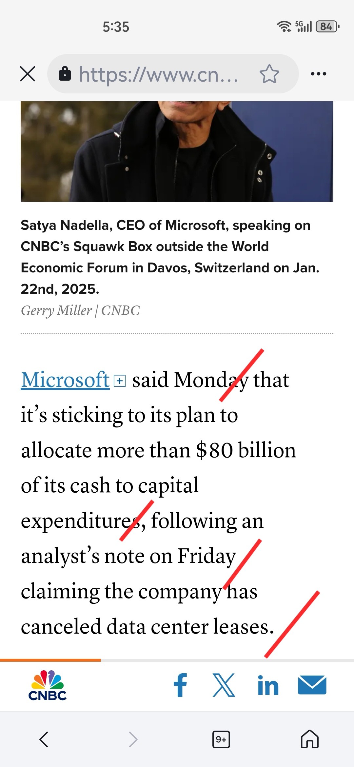Expand the Microsoft ticker plus box
The width and height of the screenshot is (354, 767).
[120, 381]
